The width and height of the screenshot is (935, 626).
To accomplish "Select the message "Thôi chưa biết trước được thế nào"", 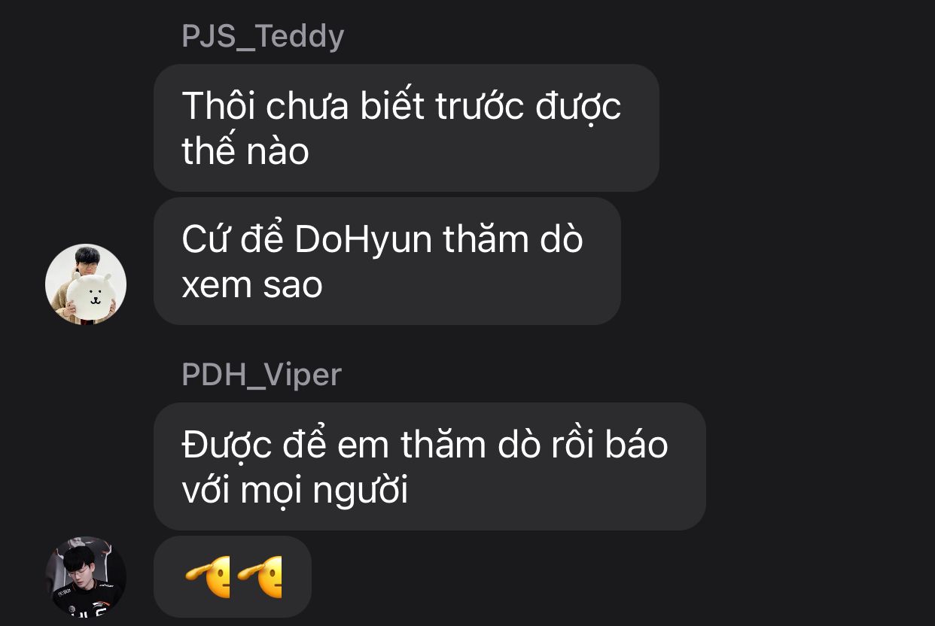I will [x=407, y=128].
